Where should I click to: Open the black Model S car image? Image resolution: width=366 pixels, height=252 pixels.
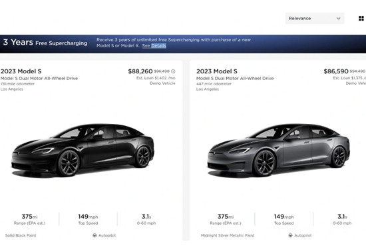(x=83, y=149)
